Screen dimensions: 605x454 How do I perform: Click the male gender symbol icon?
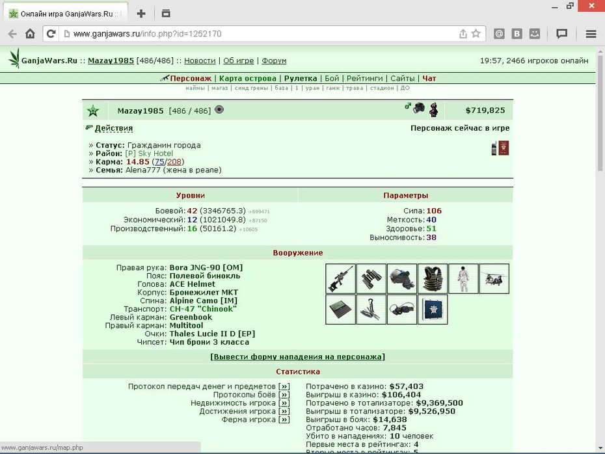point(407,105)
